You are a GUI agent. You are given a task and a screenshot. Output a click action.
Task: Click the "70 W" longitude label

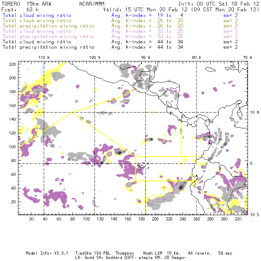coord(247,57)
